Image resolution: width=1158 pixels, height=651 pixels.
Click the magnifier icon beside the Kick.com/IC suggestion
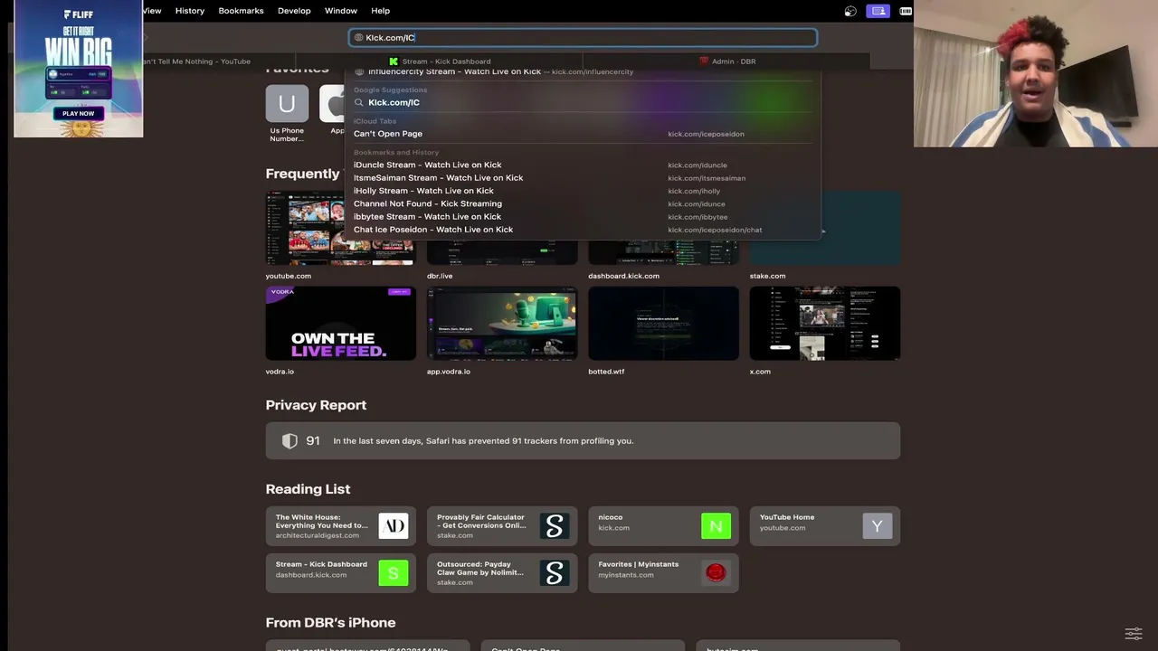(x=359, y=103)
